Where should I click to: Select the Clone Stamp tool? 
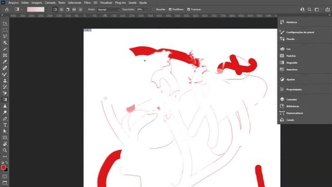pos(5,81)
